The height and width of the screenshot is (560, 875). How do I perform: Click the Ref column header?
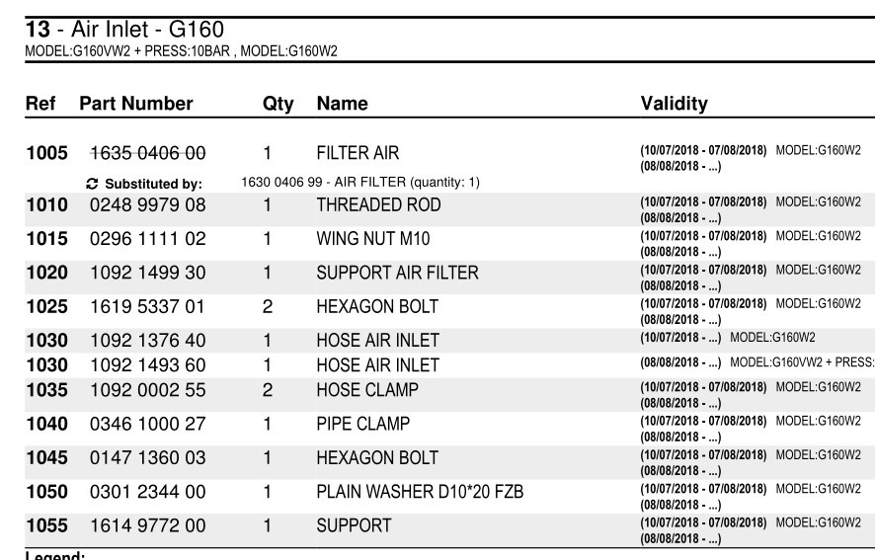coord(40,104)
